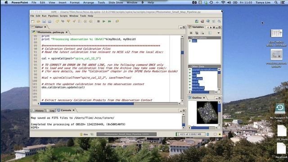Run the current line with the green play arrow
Screen dimensions: 288x162
[x=104, y=21]
